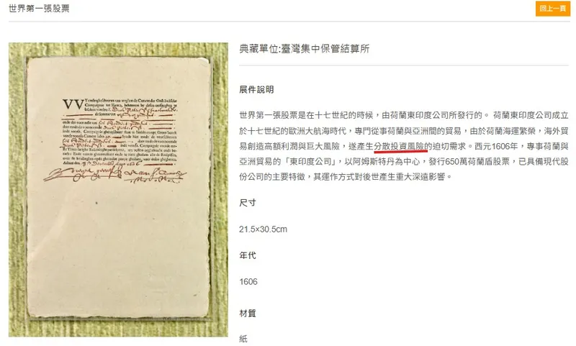The image size is (576, 346).
Task: Click the divider line below 典藏單位 heading
Action: pos(404,65)
